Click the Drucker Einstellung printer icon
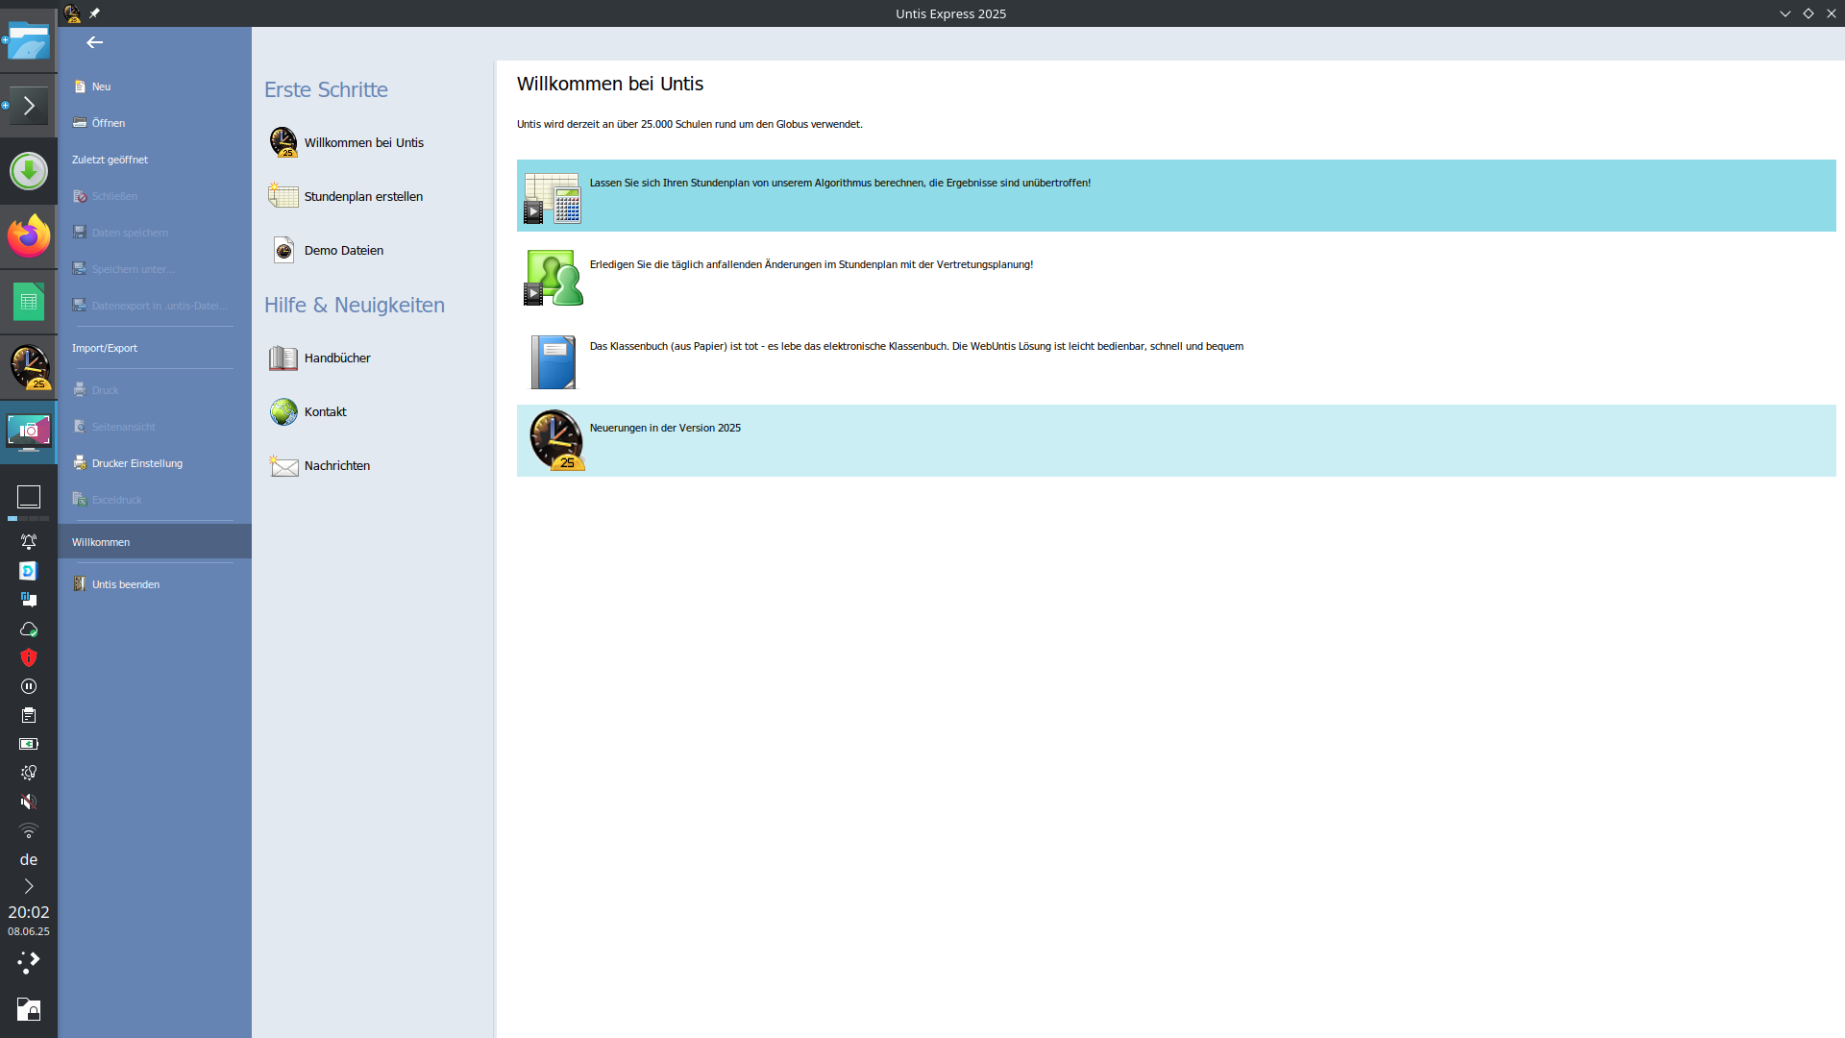This screenshot has width=1845, height=1038. click(x=80, y=463)
